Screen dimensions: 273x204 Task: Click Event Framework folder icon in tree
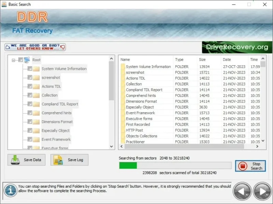tap(36, 139)
